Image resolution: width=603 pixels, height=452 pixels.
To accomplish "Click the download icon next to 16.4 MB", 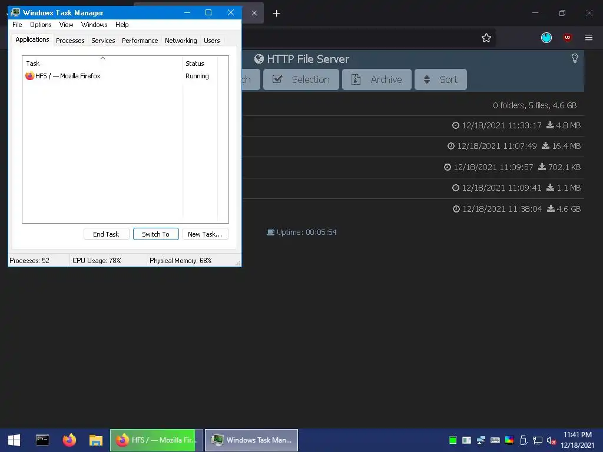I will pyautogui.click(x=546, y=146).
